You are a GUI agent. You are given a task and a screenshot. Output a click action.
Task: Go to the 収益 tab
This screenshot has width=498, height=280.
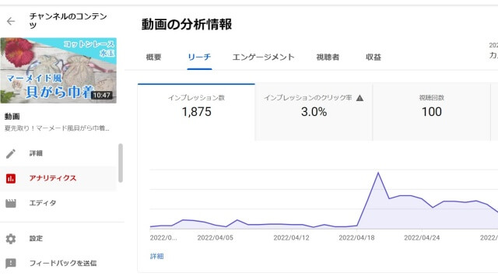[x=373, y=57]
